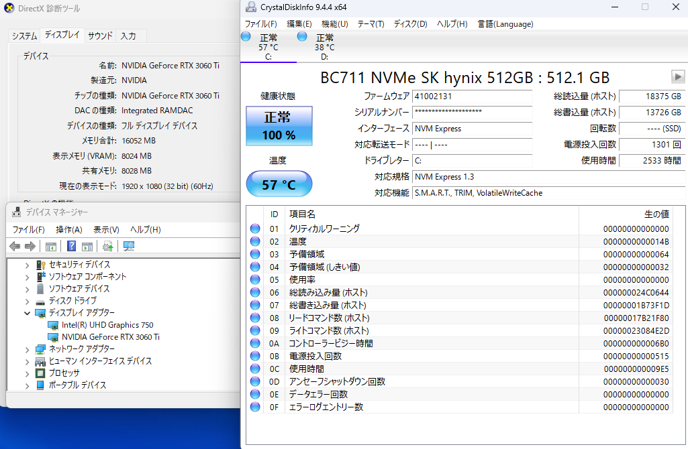Open CrystalDiskInfo 機能(U) menu
This screenshot has height=449, width=688.
pos(335,24)
